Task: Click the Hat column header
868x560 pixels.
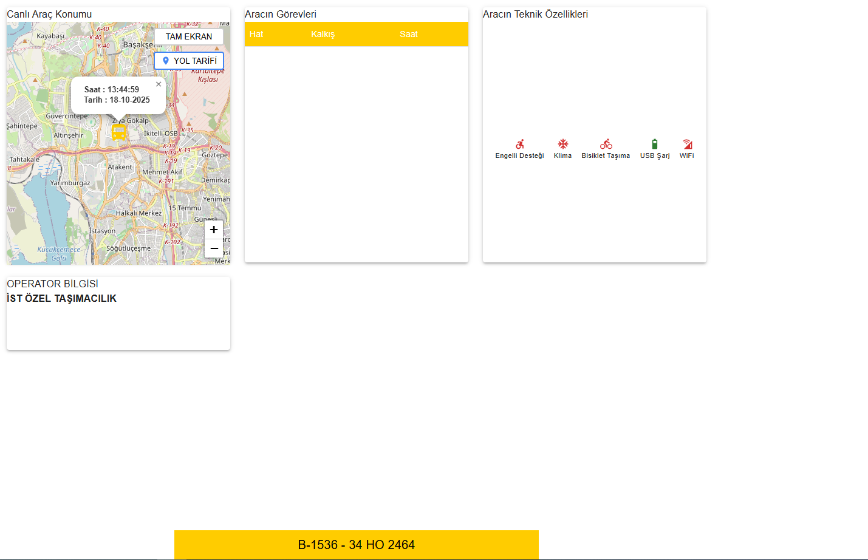Action: (256, 34)
